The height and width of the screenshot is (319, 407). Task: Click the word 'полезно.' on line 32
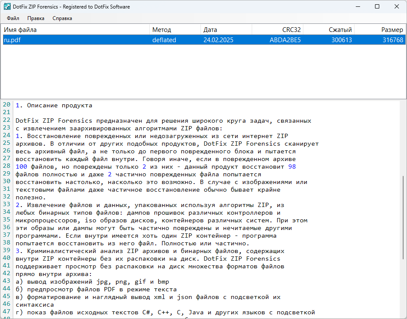pos(31,198)
